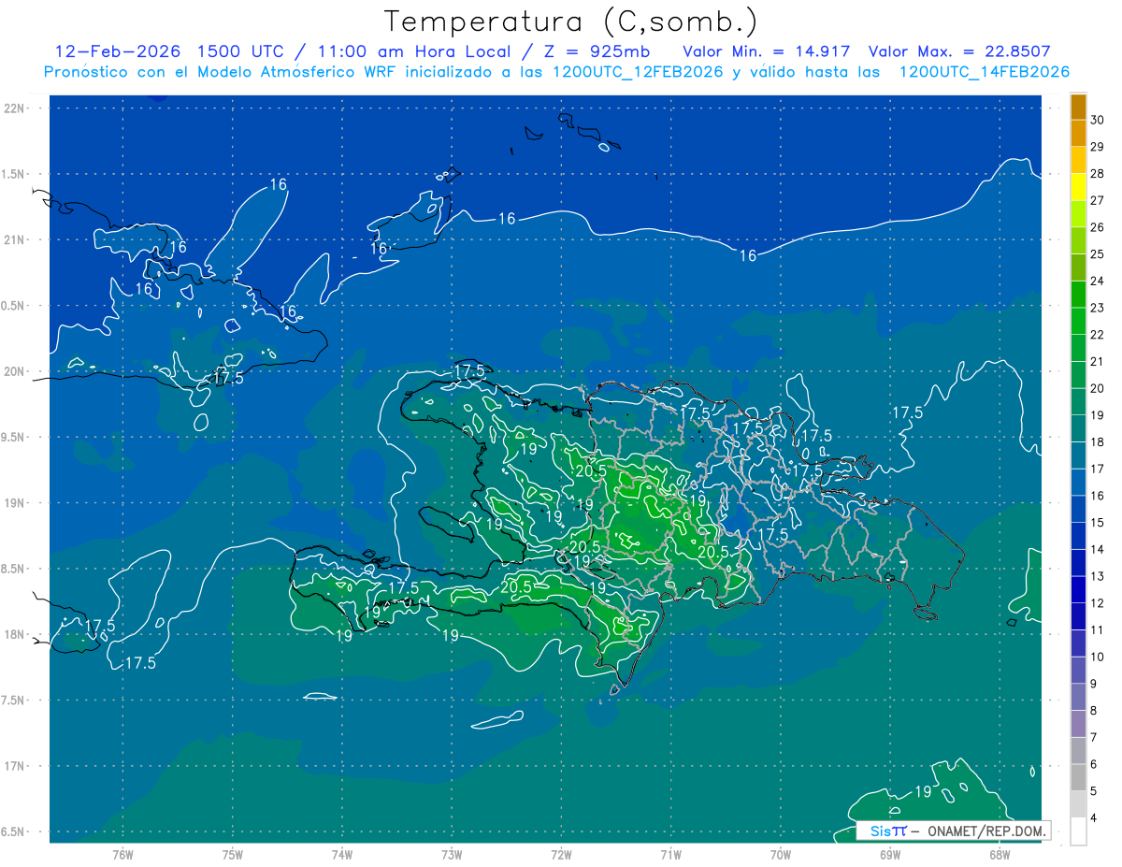This screenshot has width=1122, height=867.
Task: Click the "17N" latitude axis label
Action: [15, 766]
